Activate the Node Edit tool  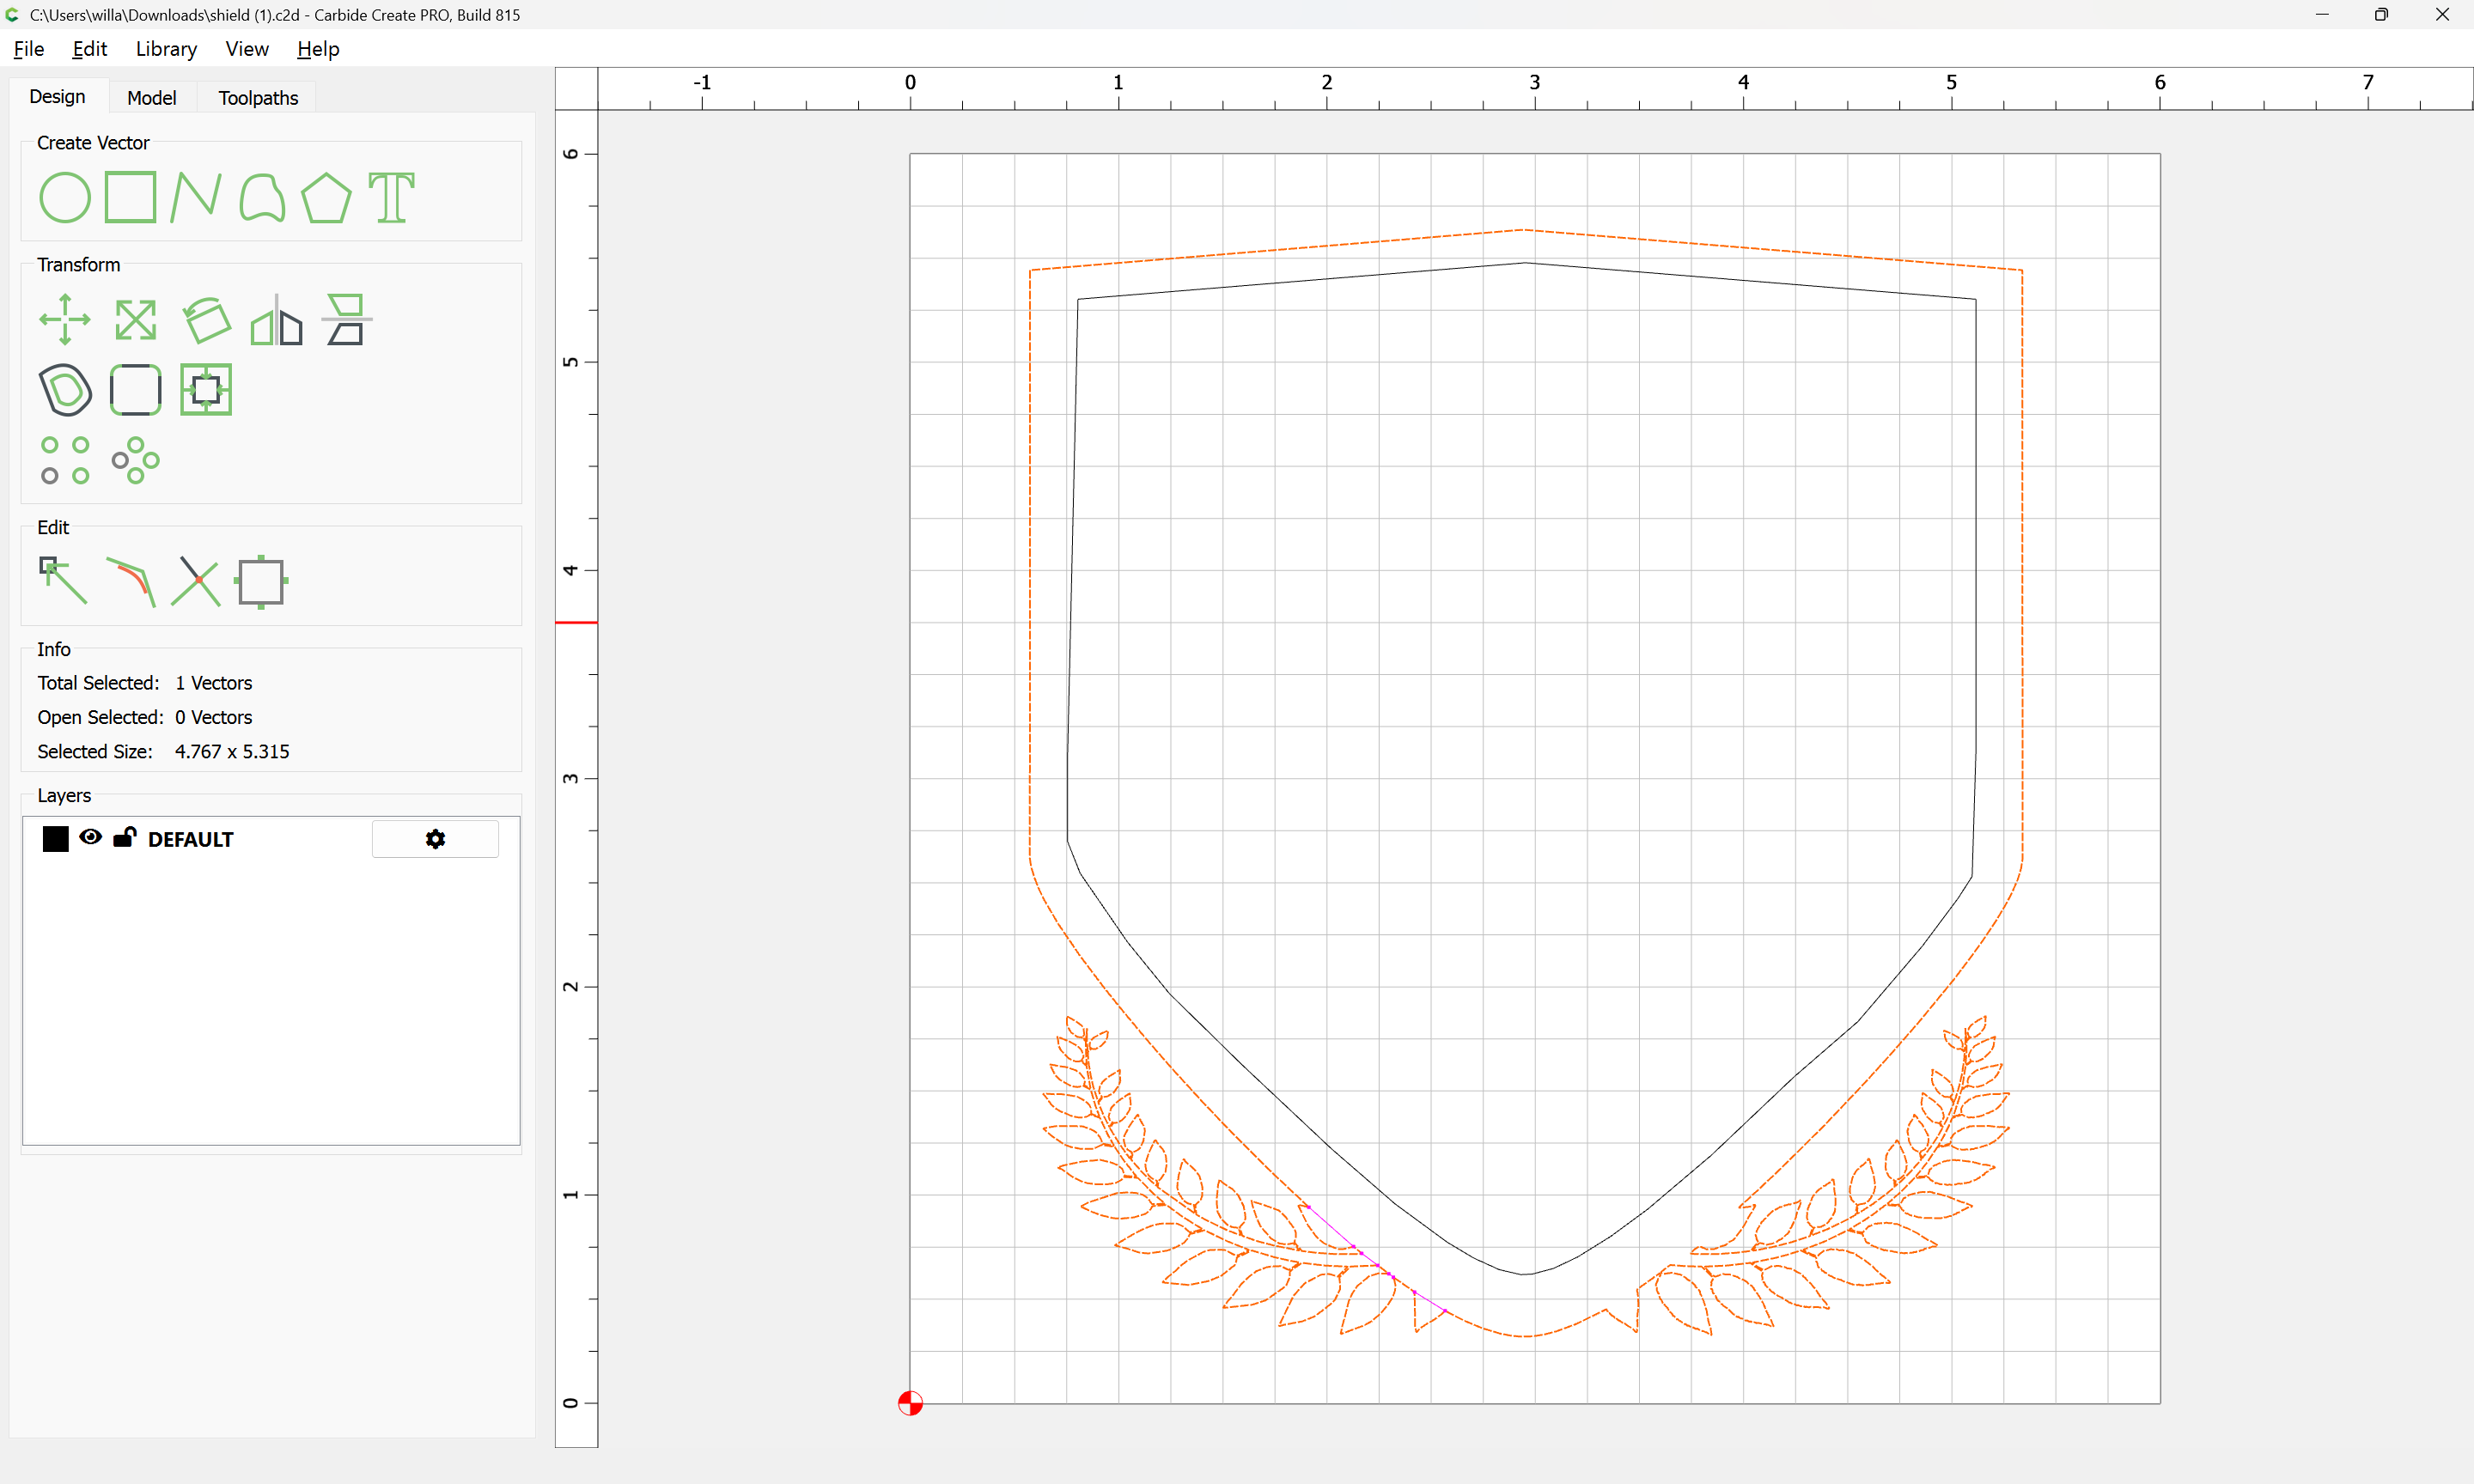coord(63,581)
